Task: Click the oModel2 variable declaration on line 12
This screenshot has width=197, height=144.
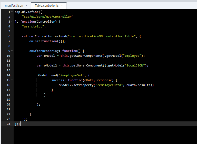Action: pos(50,65)
